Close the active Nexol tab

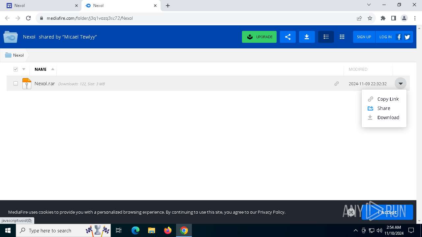coord(155,6)
